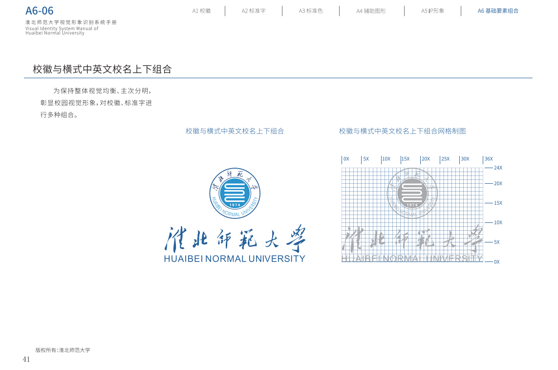Open the A1 校徽 section tab
The image size is (558, 370).
201,11
